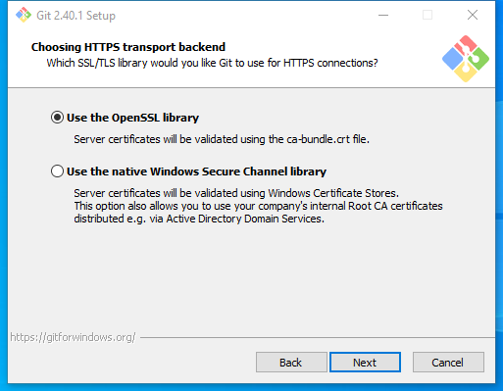Click the "Use the native Windows Secure Channel library" label
This screenshot has width=503, height=391.
tap(196, 171)
